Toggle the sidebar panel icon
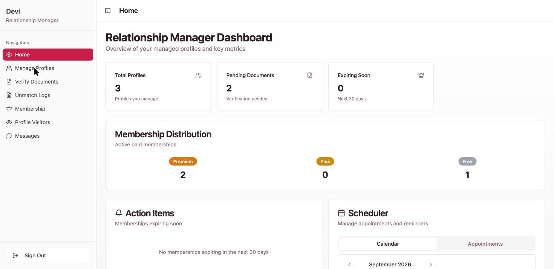This screenshot has height=269, width=554. click(108, 11)
